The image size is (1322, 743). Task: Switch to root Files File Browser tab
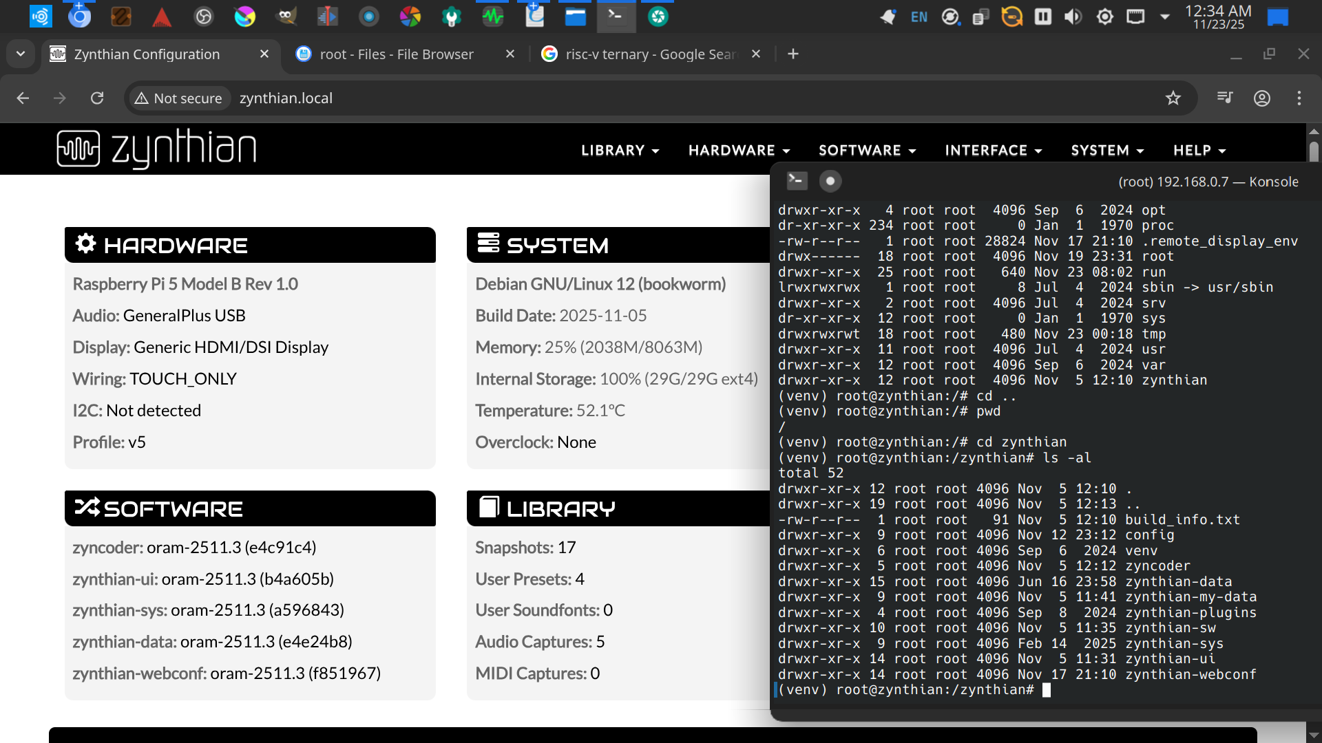pyautogui.click(x=397, y=54)
